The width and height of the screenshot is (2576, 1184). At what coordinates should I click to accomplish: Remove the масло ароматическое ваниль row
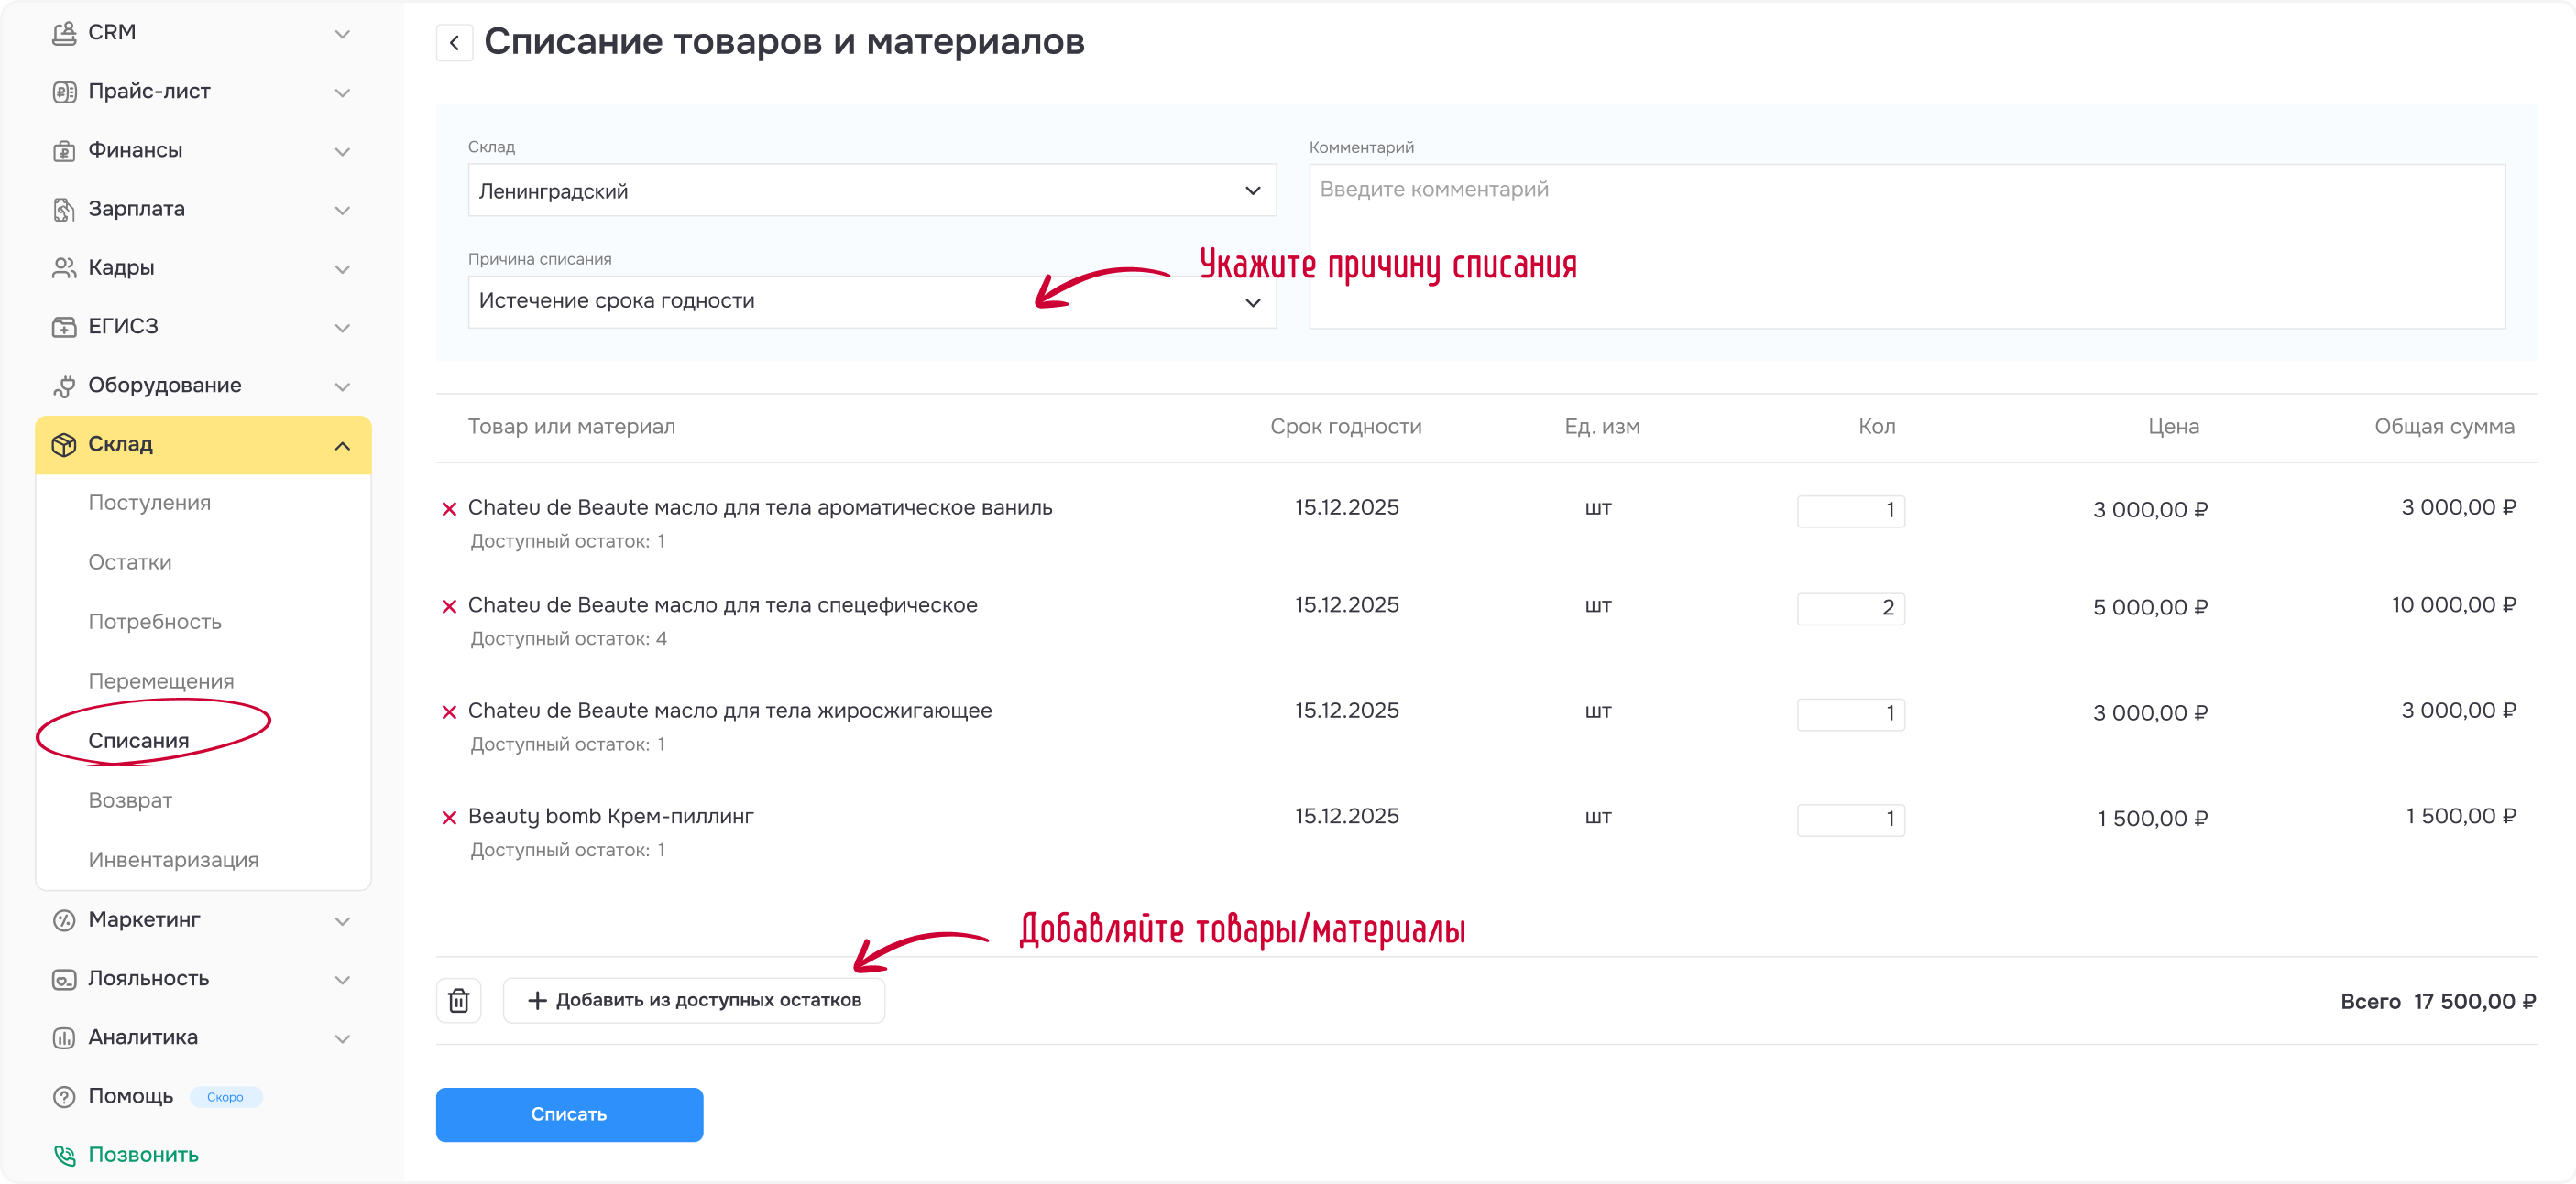point(449,508)
